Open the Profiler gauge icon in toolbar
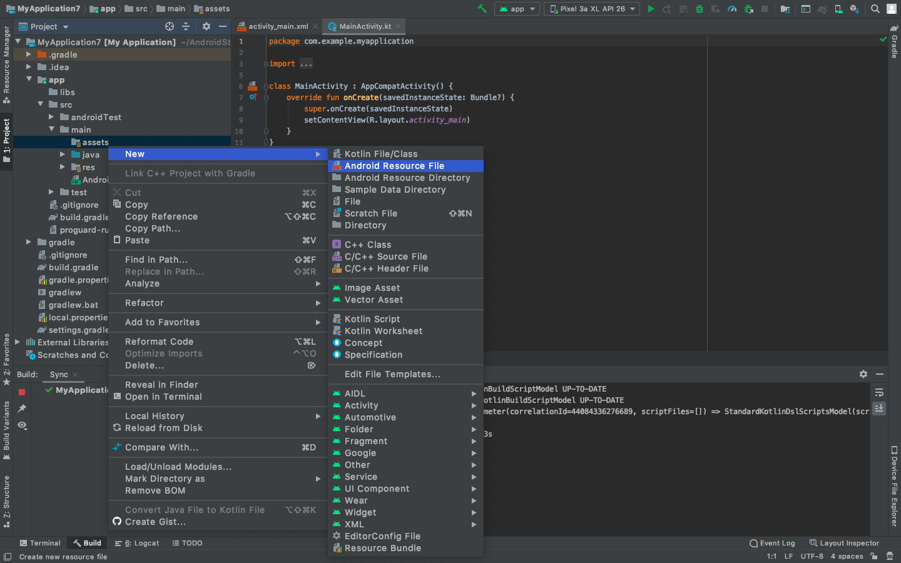The width and height of the screenshot is (901, 563). pyautogui.click(x=732, y=9)
